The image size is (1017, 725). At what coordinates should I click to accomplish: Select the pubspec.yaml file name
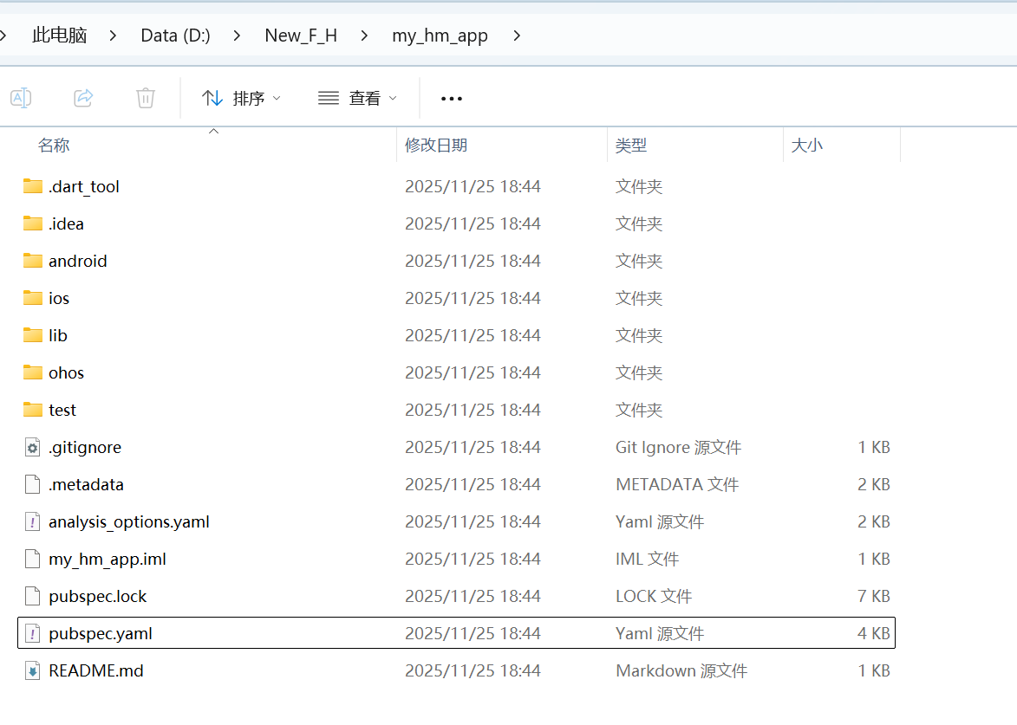tap(100, 634)
